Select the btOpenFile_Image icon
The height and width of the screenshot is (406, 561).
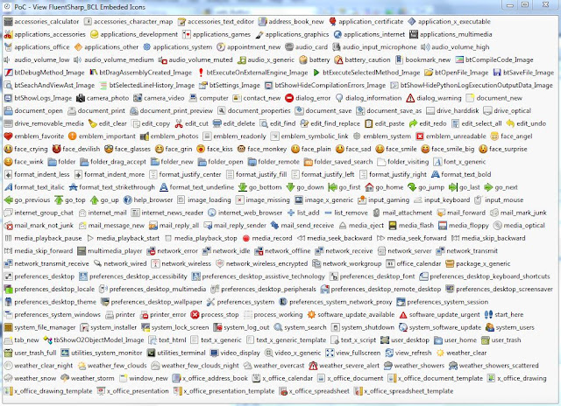coord(429,73)
